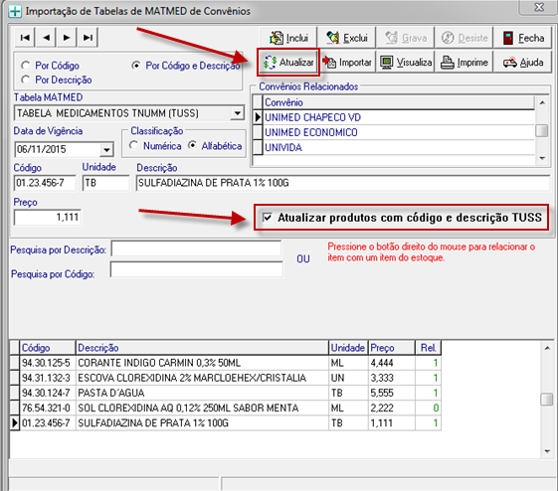This screenshot has height=491, width=558.
Task: Click the Fecha close button
Action: [x=523, y=38]
